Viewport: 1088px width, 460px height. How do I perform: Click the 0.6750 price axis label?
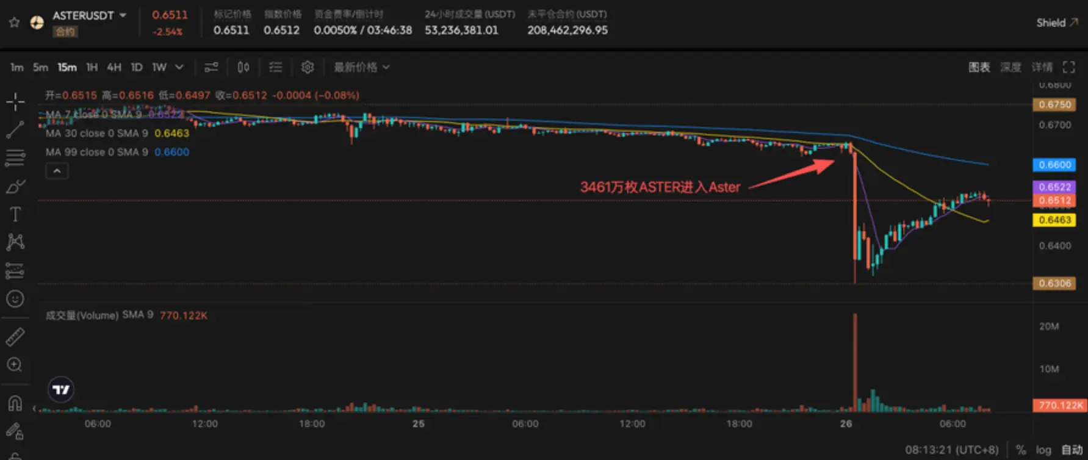tap(1054, 104)
